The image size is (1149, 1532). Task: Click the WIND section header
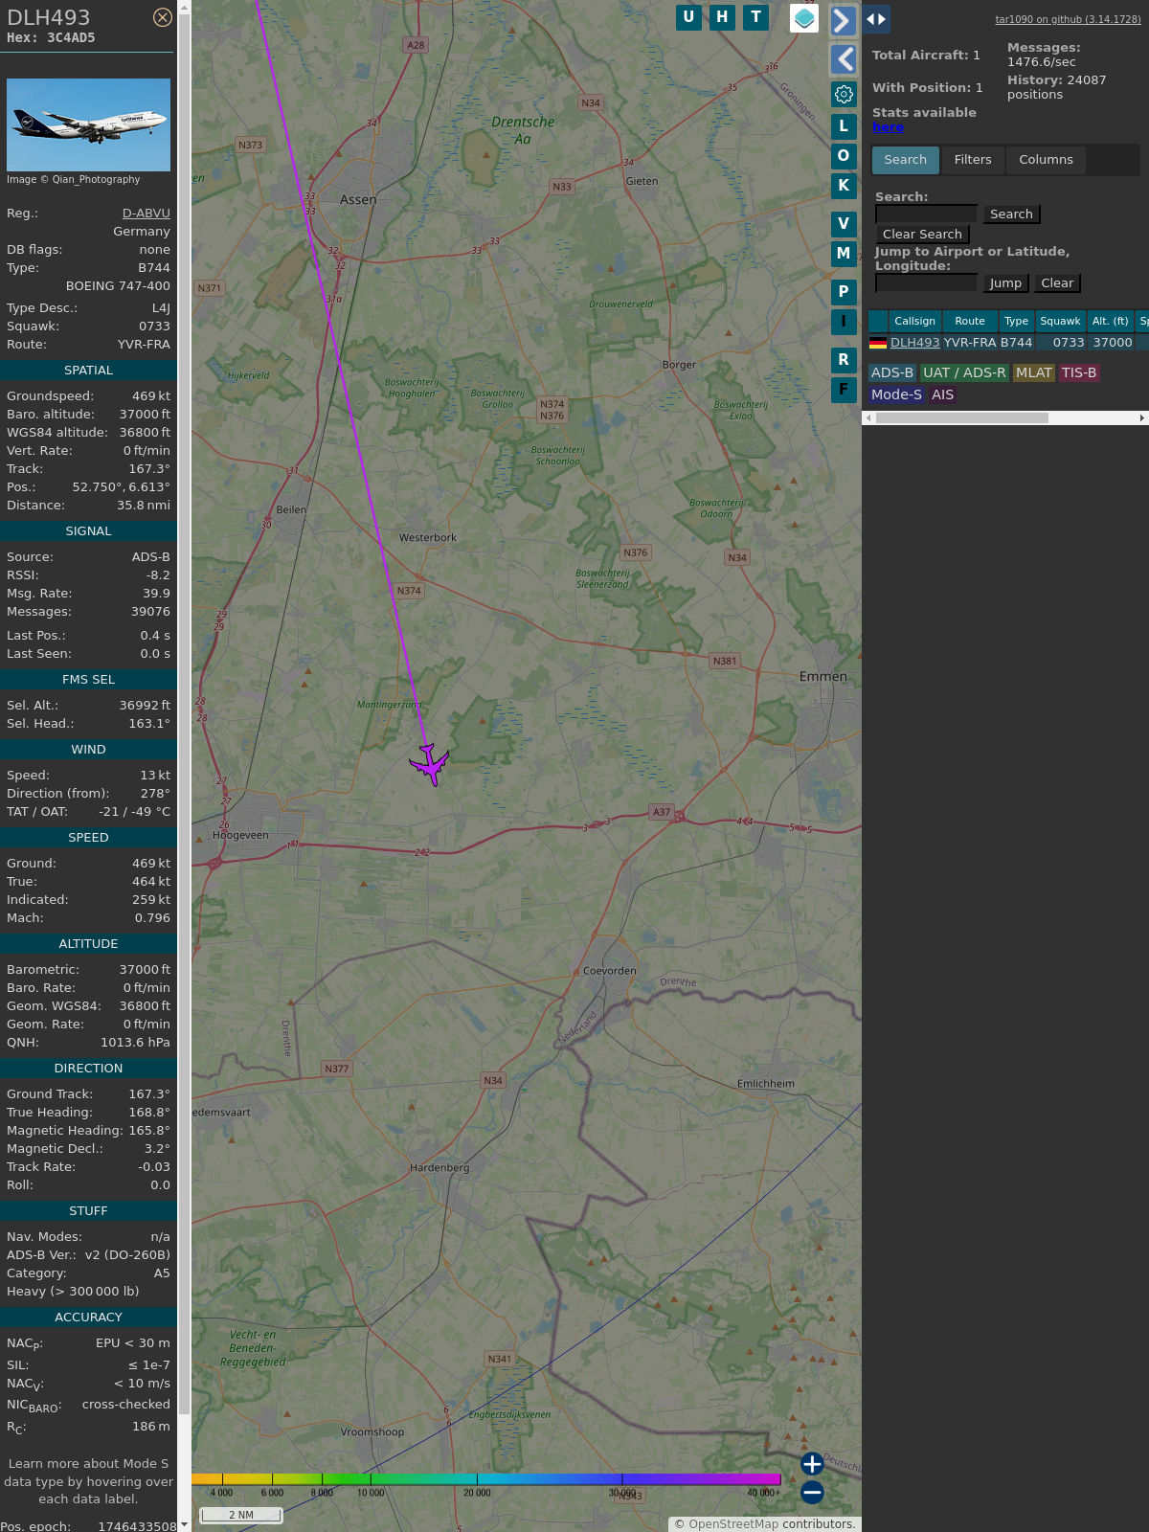coord(88,750)
